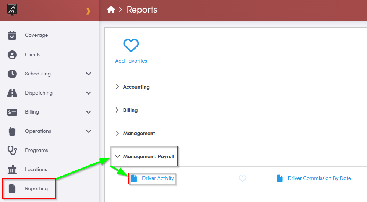
Task: Click the Programs stethoscope icon
Action: 12,150
